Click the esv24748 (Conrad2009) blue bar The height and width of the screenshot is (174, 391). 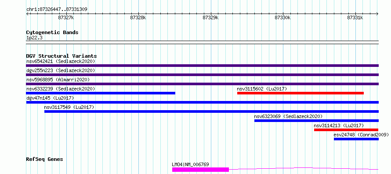click(356, 139)
